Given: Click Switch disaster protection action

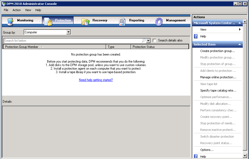Looking at the screenshot, I should pyautogui.click(x=217, y=137).
